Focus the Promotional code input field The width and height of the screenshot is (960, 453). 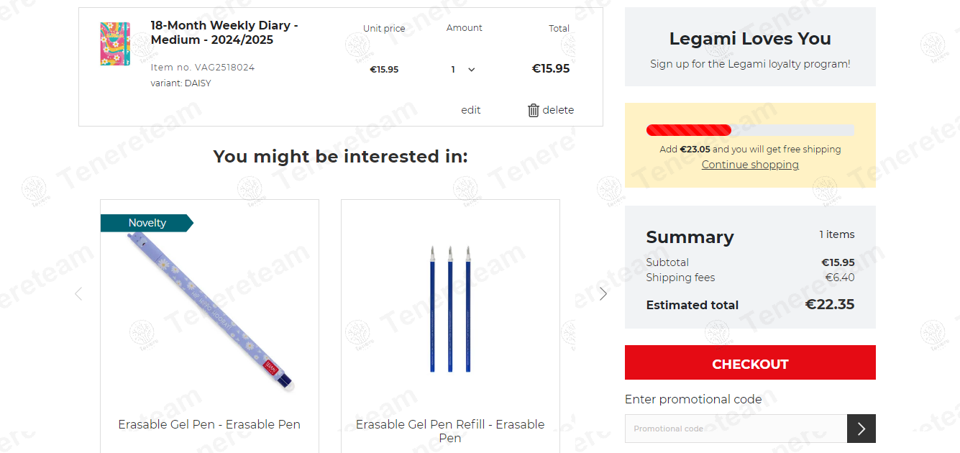click(736, 429)
